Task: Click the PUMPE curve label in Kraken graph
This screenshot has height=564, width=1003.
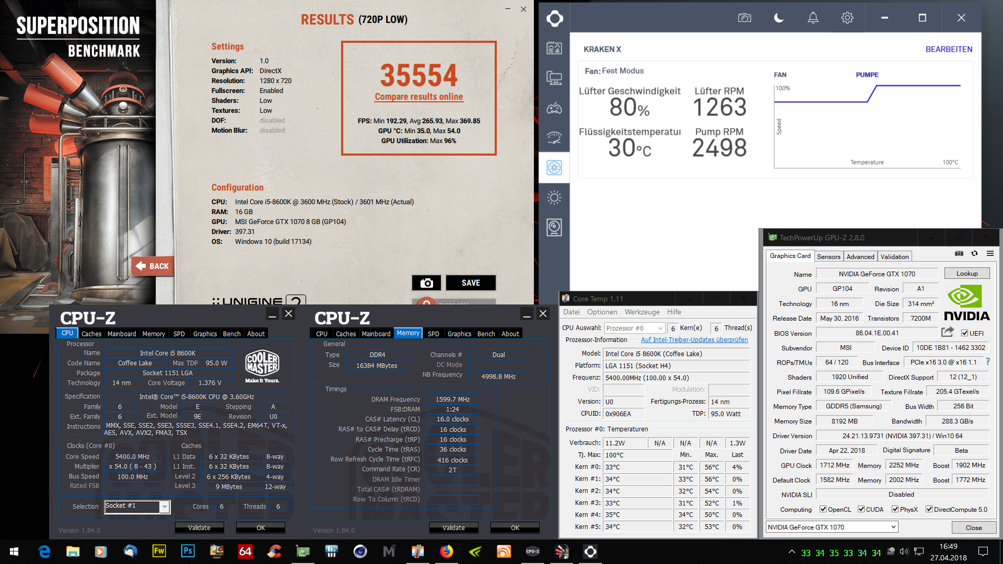Action: tap(867, 75)
